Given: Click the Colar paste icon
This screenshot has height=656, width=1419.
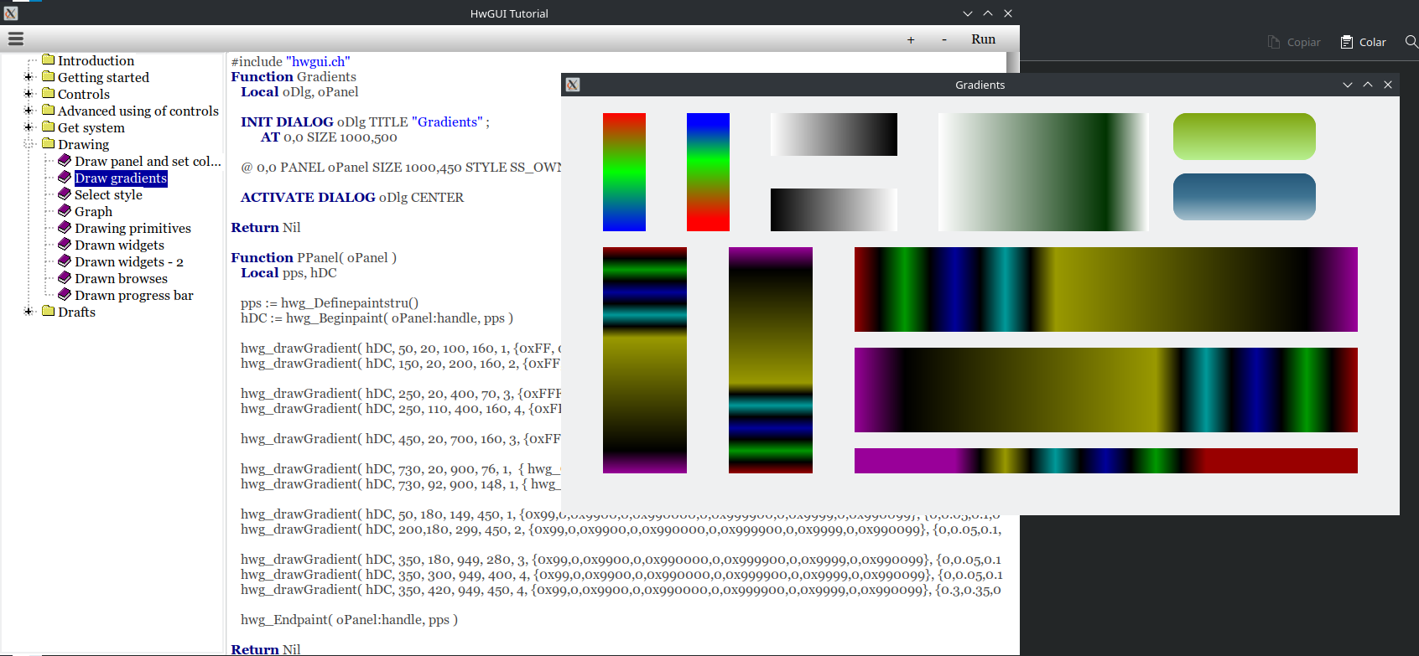Looking at the screenshot, I should tap(1347, 42).
